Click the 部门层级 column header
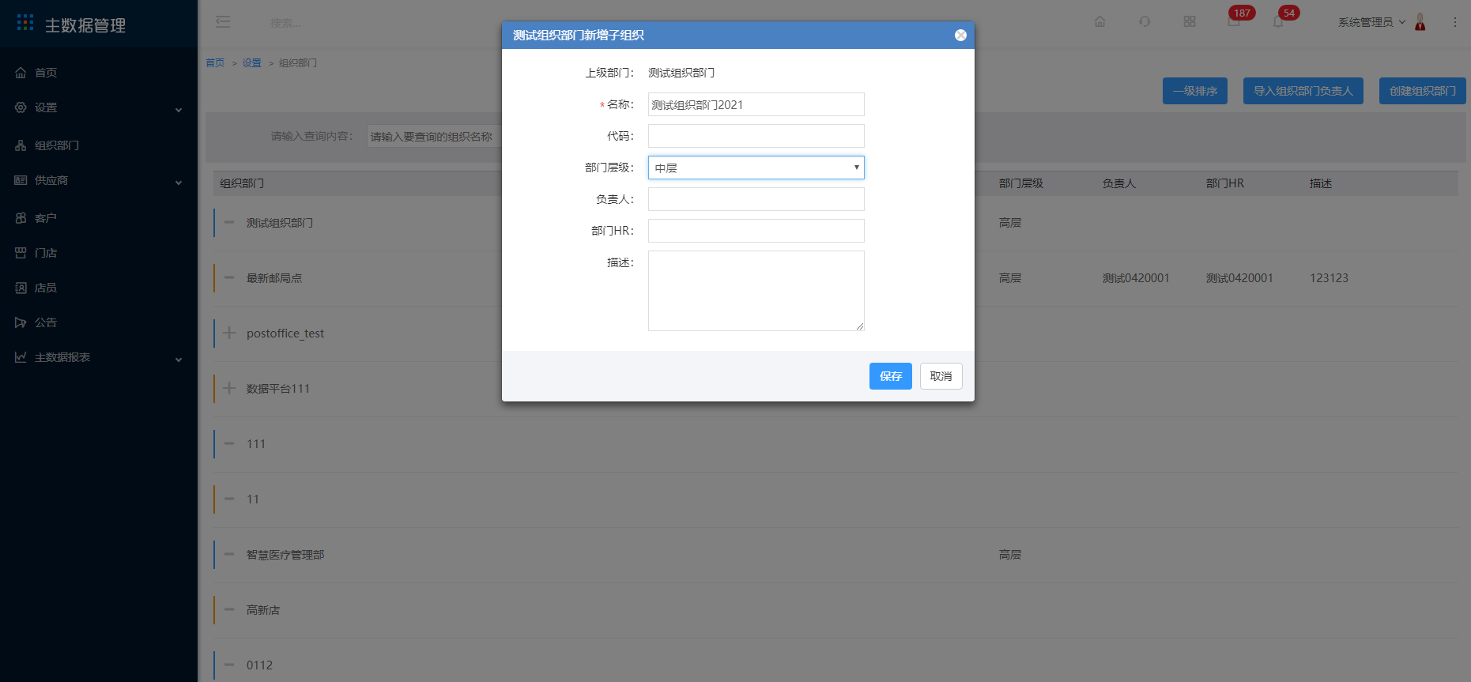 (1021, 183)
